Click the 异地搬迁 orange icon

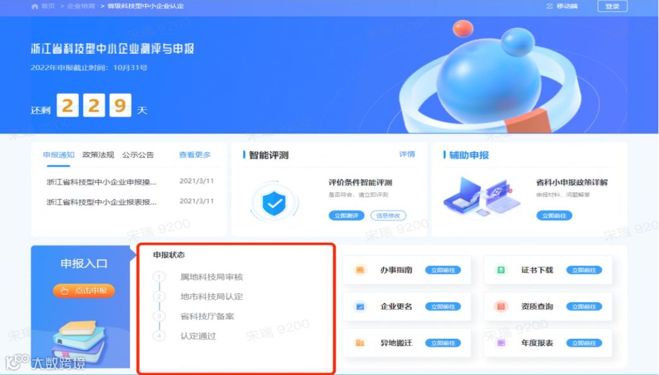coord(359,343)
